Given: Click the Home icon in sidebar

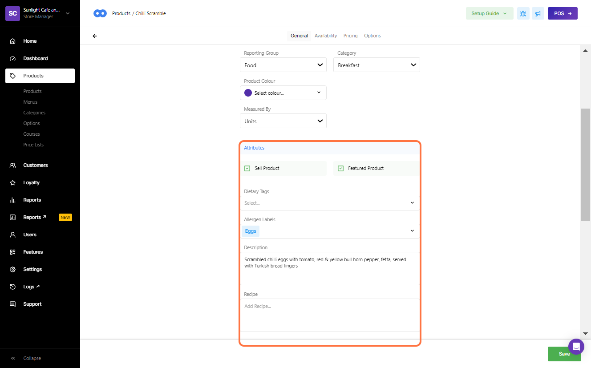Looking at the screenshot, I should click(x=13, y=41).
